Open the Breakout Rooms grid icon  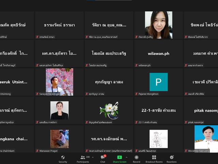coord(154,157)
